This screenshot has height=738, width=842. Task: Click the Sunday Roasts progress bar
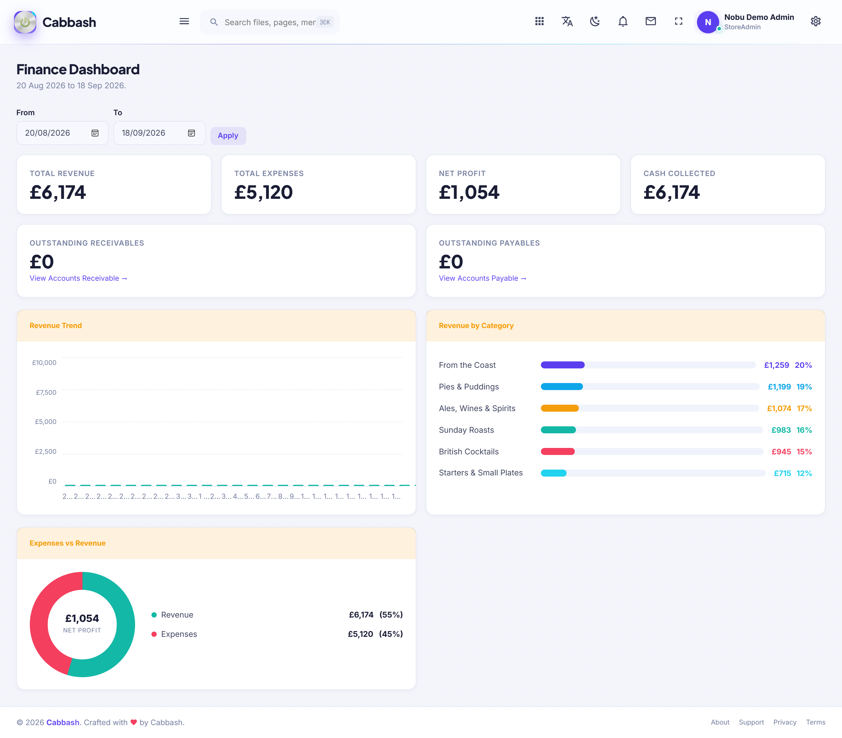pos(652,430)
